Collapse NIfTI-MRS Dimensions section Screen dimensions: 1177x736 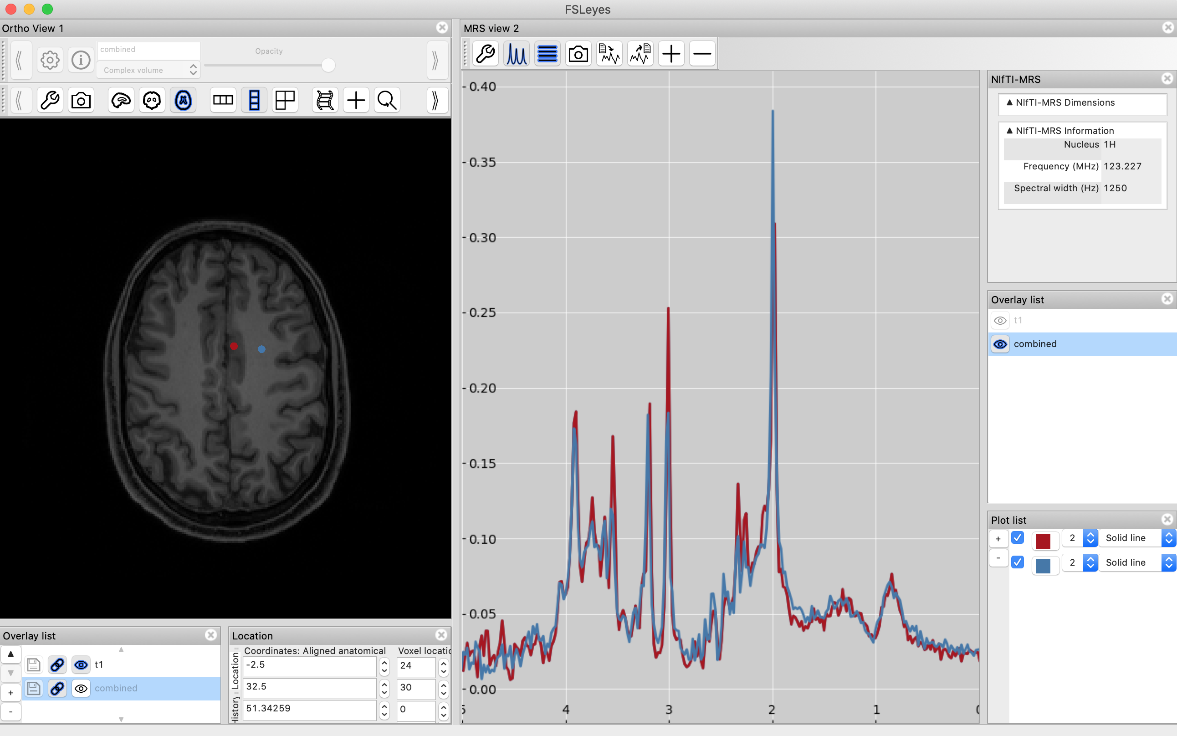1010,103
